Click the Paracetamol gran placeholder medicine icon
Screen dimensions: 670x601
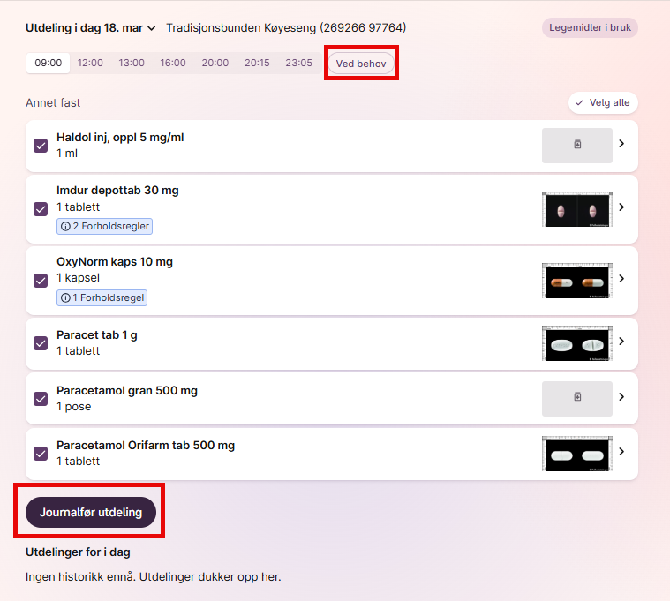(x=577, y=399)
